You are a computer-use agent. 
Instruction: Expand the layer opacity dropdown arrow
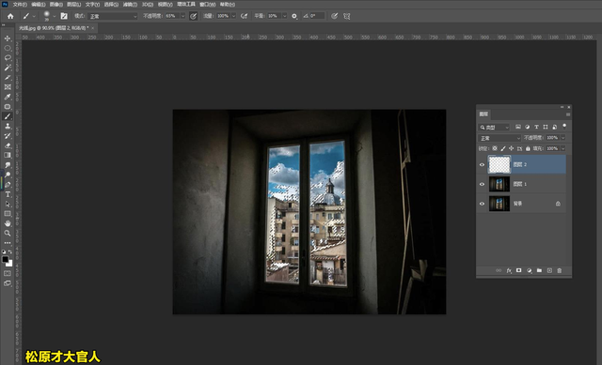[563, 138]
